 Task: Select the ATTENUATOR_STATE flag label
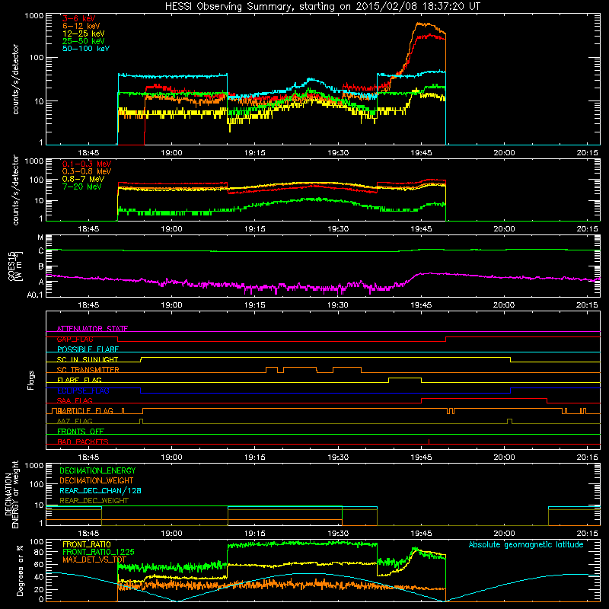92,329
